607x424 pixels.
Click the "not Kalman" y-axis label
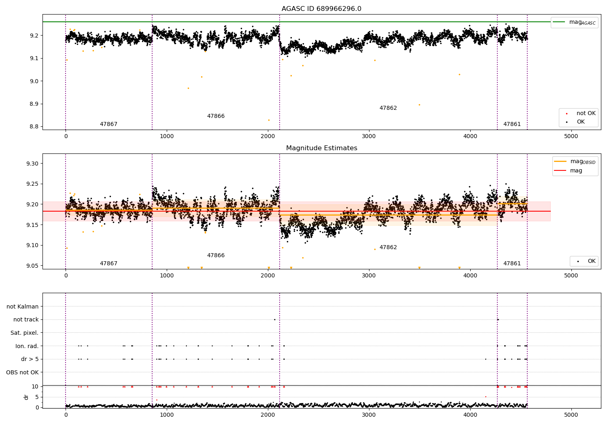coord(23,307)
